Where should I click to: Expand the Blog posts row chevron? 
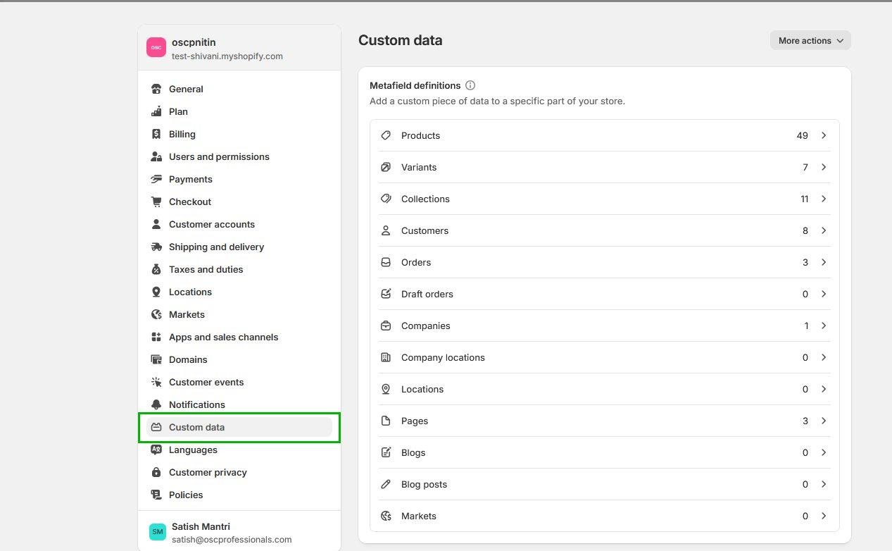pyautogui.click(x=824, y=484)
